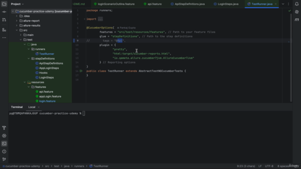Open TestRunner in project tree
This screenshot has height=169, width=301.
pos(47,54)
